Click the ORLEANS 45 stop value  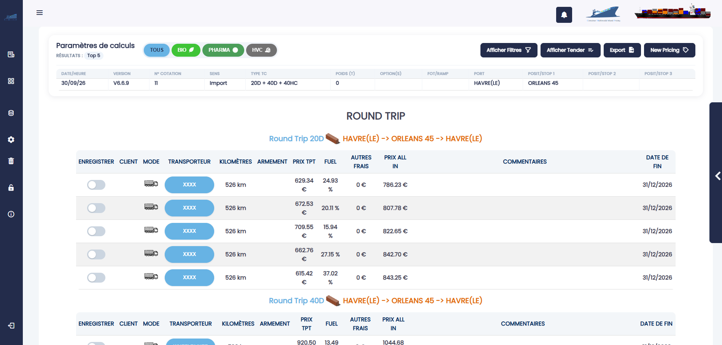[543, 83]
